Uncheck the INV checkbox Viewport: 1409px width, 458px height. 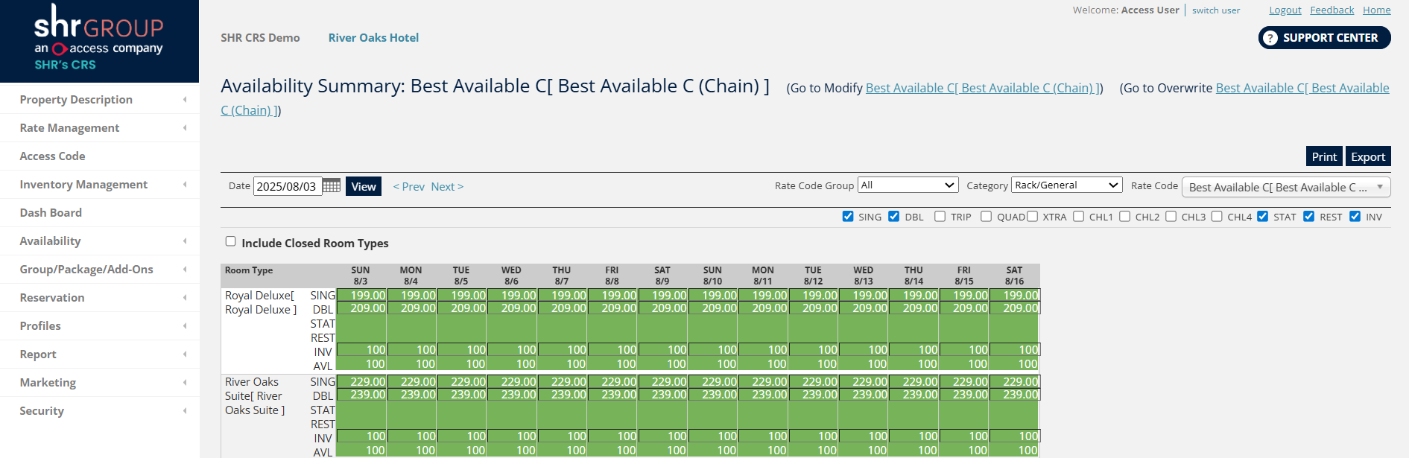point(1355,217)
